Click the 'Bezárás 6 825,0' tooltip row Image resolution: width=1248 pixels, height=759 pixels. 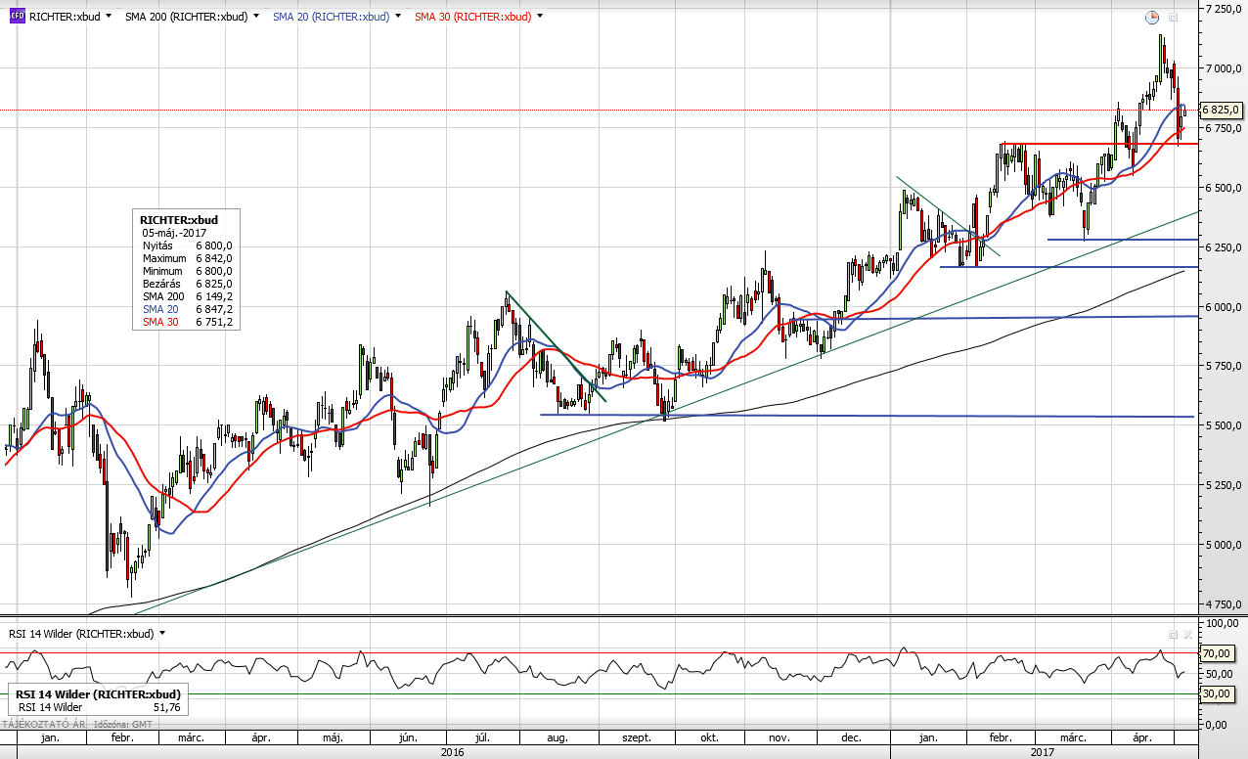(x=186, y=284)
